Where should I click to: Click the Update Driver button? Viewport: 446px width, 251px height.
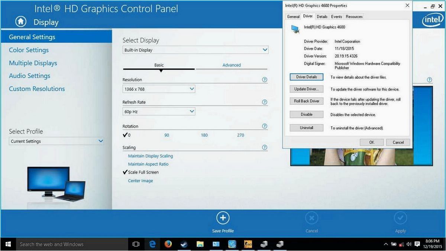[307, 89]
